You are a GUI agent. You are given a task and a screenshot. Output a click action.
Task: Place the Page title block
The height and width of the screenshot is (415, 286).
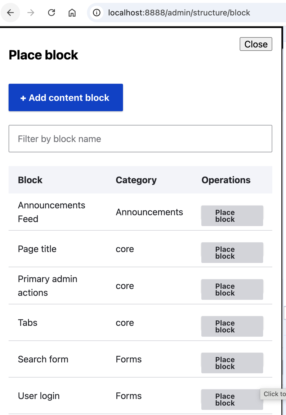pyautogui.click(x=232, y=253)
